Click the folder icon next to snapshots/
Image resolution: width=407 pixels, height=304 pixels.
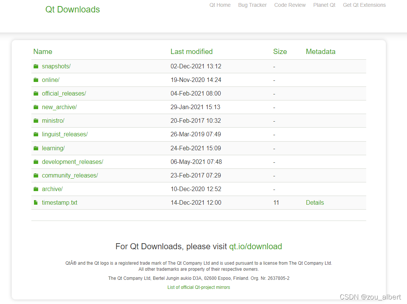tap(36, 66)
